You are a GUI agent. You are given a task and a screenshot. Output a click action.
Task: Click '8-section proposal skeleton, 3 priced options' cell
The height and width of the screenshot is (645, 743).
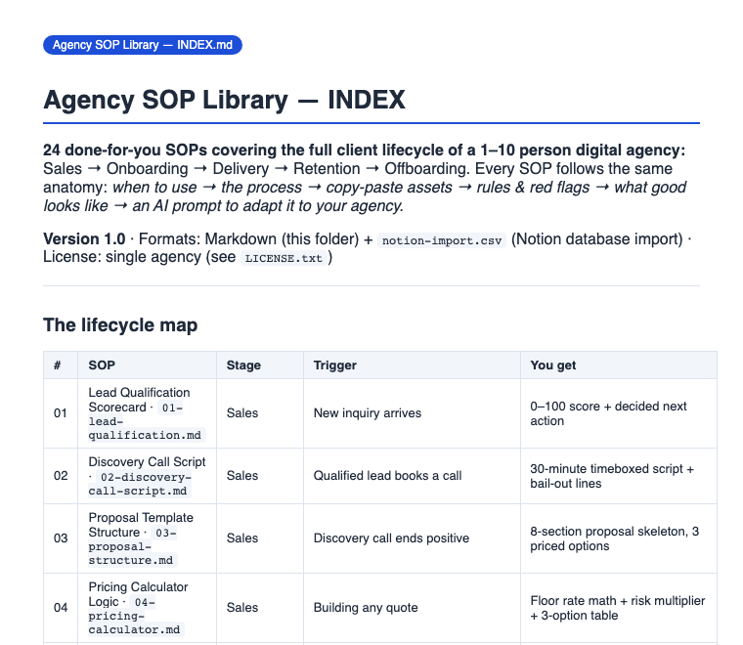point(619,538)
